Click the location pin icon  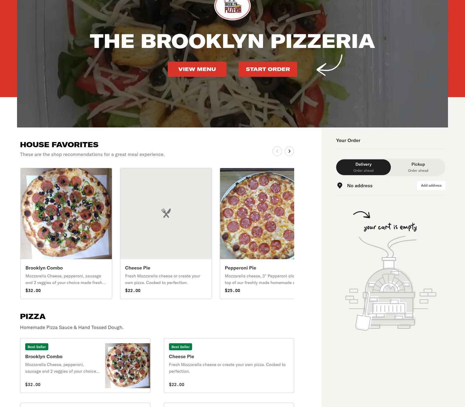point(340,185)
